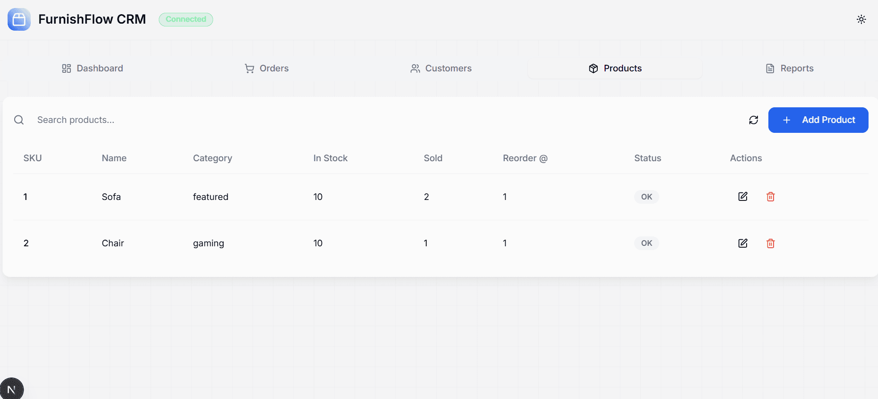This screenshot has height=399, width=878.
Task: Click the OK status badge for Sofa
Action: pyautogui.click(x=646, y=197)
